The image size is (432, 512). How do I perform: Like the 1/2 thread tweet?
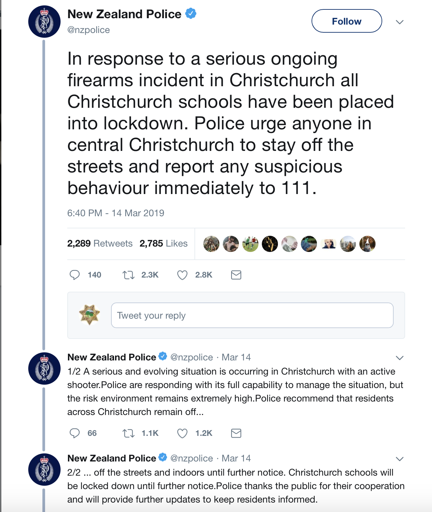pyautogui.click(x=182, y=433)
